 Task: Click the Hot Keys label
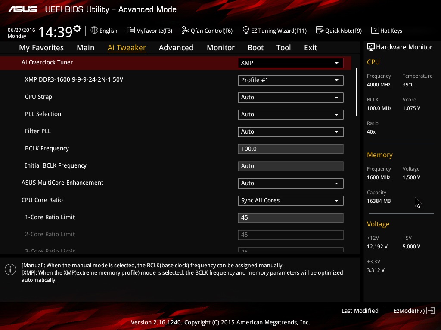(391, 31)
